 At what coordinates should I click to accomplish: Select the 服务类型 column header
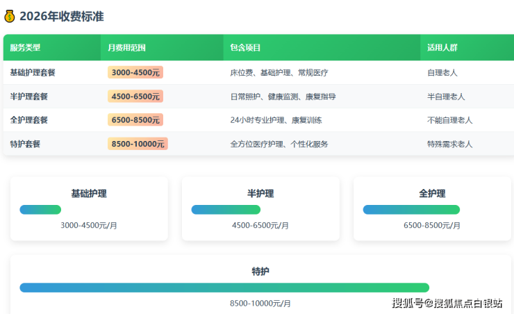(25, 48)
